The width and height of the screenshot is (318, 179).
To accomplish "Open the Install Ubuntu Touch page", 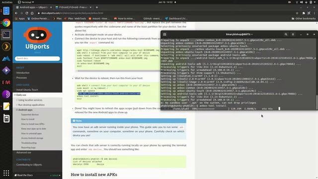I will [27, 89].
